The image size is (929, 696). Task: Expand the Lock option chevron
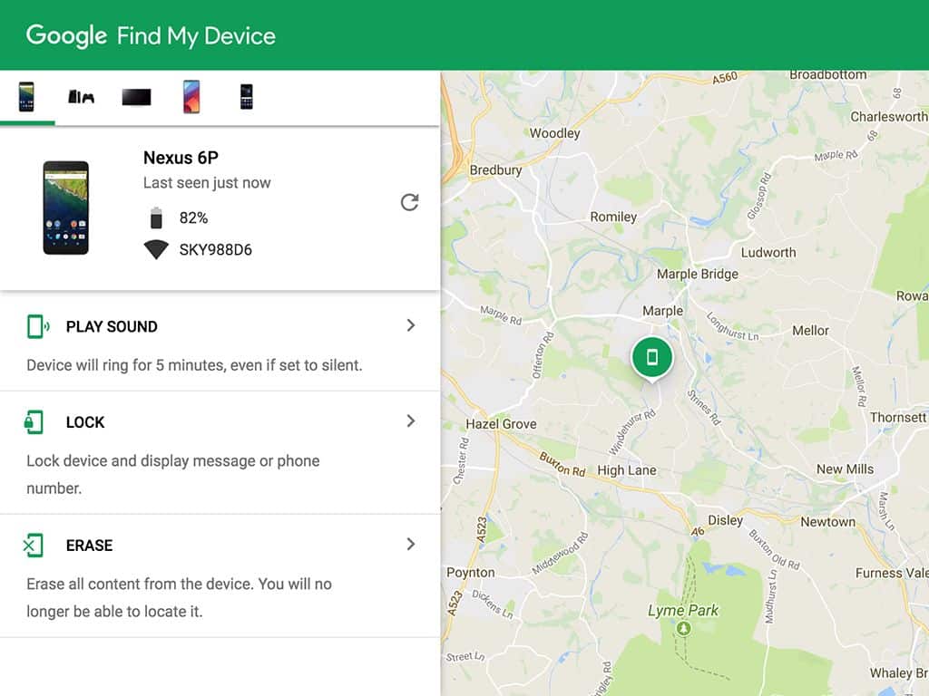[411, 421]
